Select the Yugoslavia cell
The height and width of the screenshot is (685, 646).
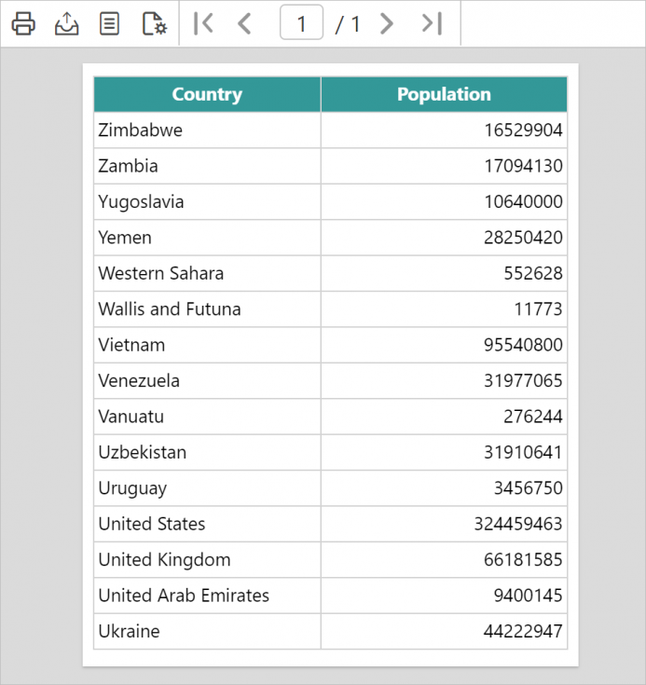pyautogui.click(x=207, y=202)
